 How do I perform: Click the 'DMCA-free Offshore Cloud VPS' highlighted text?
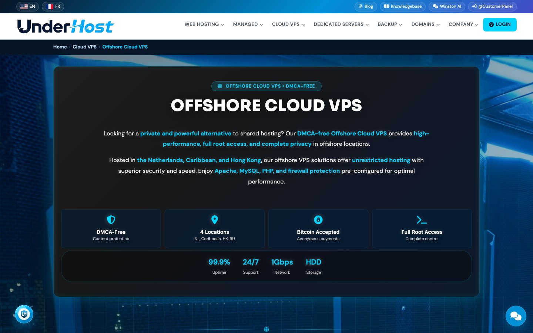pos(342,134)
